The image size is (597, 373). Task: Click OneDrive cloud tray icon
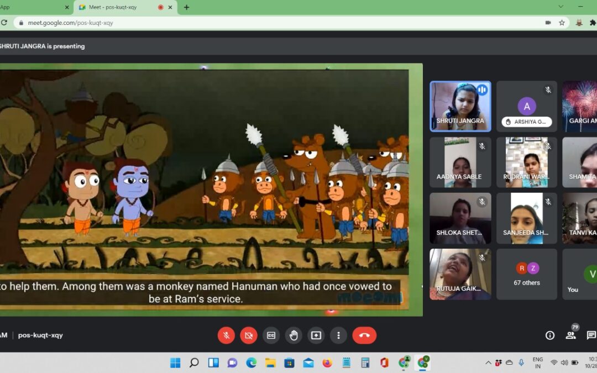[x=509, y=363]
